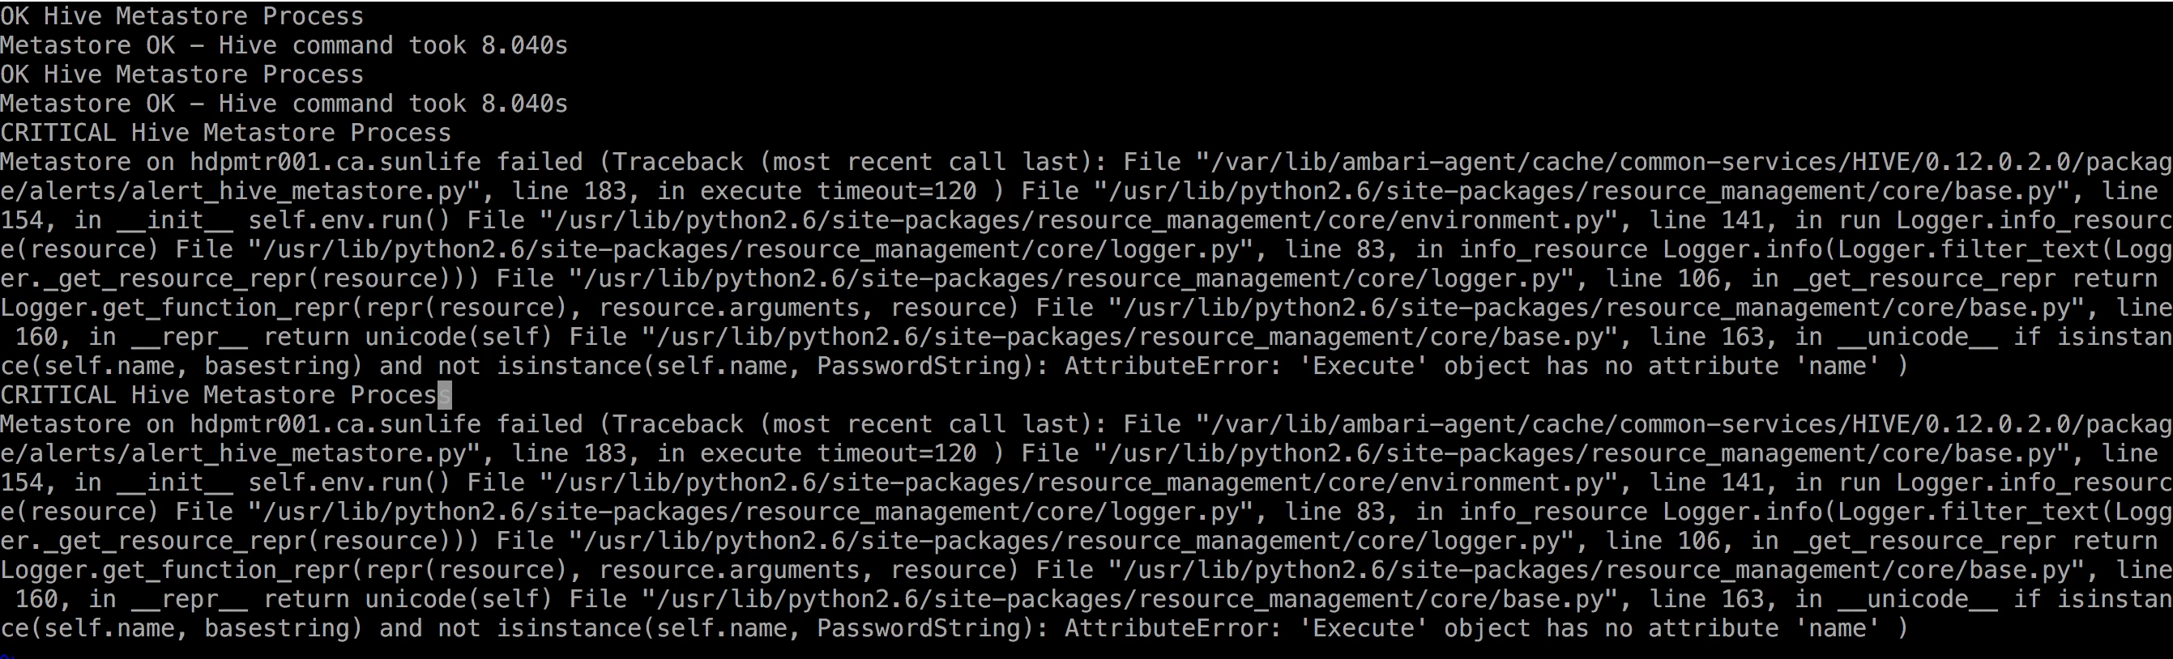Viewport: 2173px width, 659px height.
Task: Click the second 'OK Hive Metastore Process' line
Action: click(182, 75)
